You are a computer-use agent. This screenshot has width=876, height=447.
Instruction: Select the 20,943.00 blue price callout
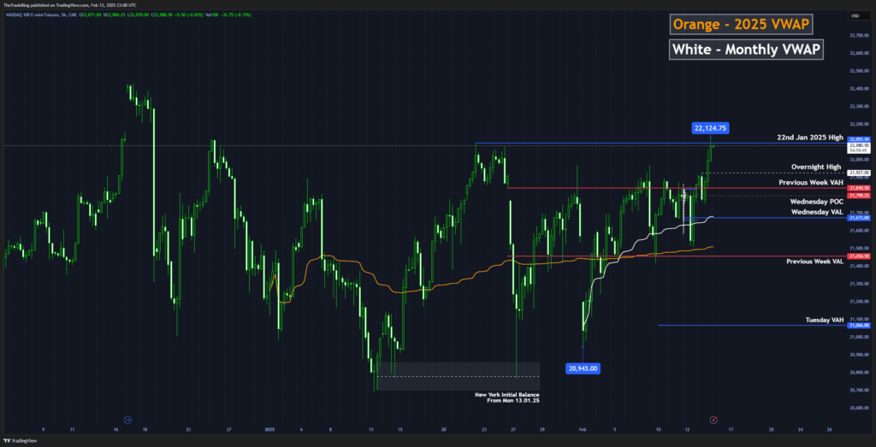pyautogui.click(x=583, y=368)
